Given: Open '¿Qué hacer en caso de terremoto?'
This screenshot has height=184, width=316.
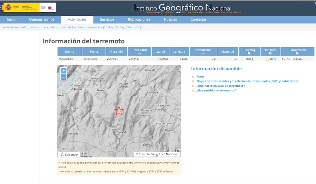Looking at the screenshot, I should coord(220,86).
